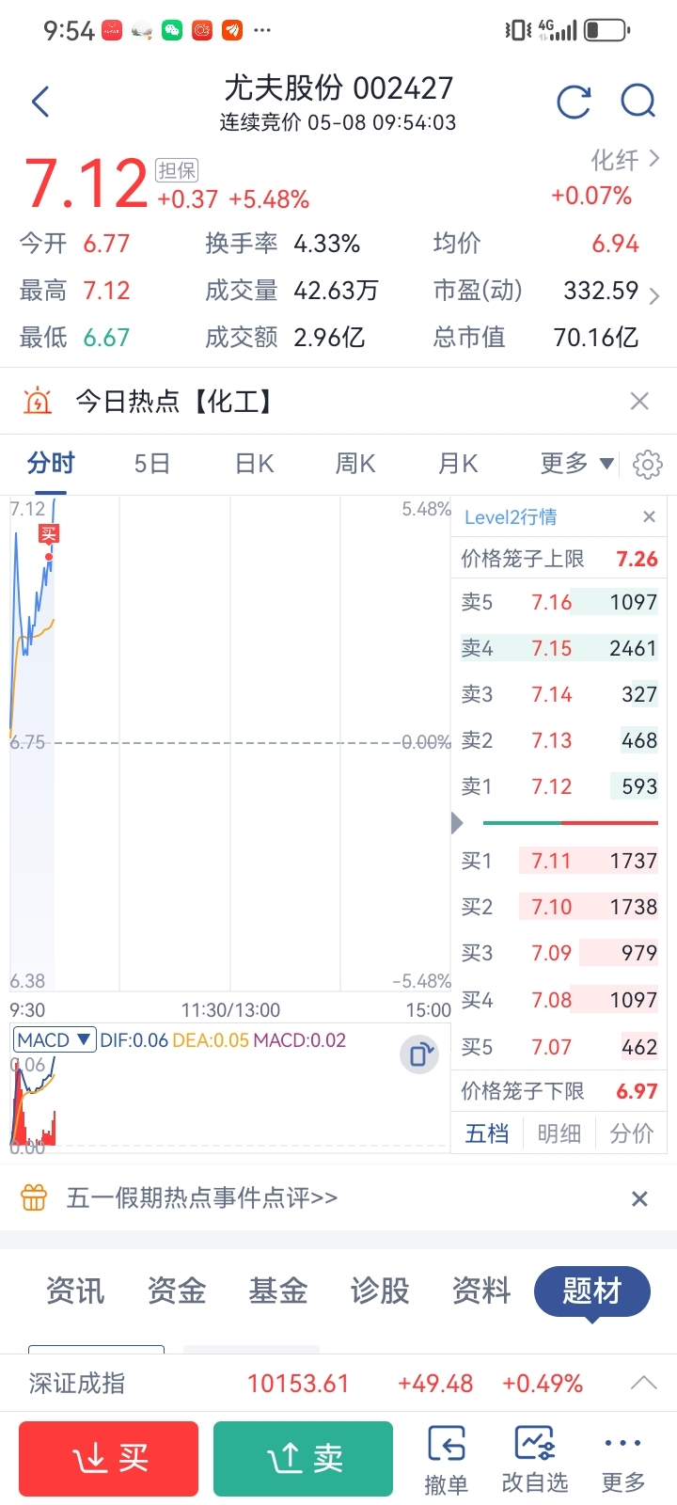Open the search magnifier icon
This screenshot has width=677, height=1505.
638,101
